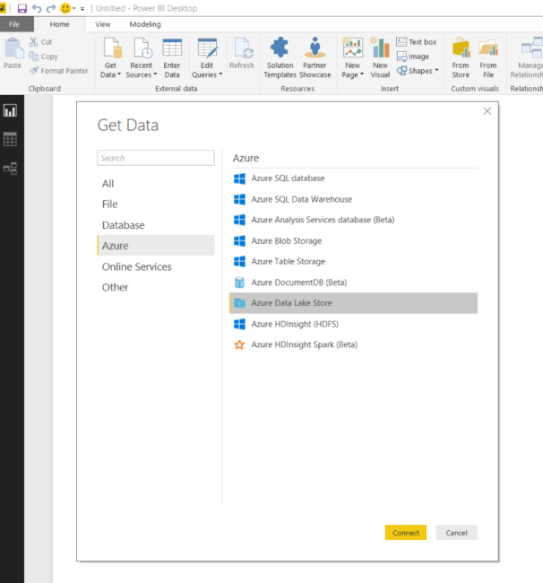
Task: Click the Format Painter command
Action: 59,71
